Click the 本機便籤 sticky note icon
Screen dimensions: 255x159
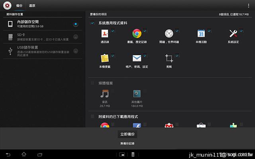[x=105, y=58]
